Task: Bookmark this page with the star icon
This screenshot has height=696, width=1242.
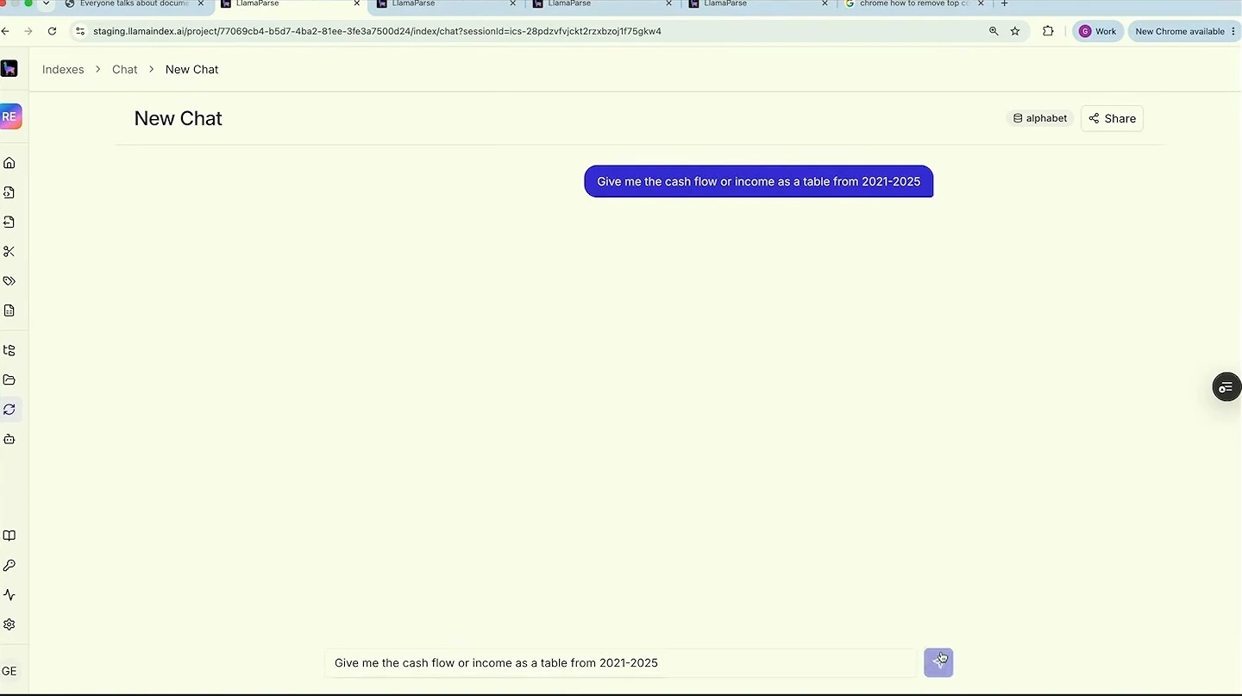Action: [1015, 31]
